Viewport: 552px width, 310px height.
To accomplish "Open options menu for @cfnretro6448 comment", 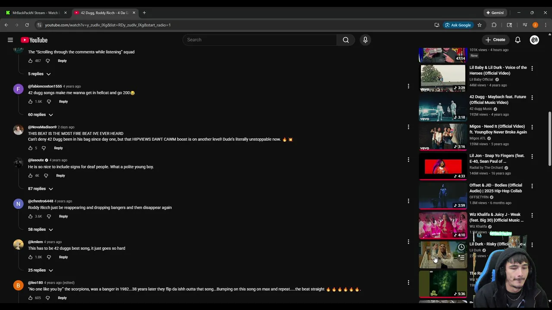I will click(x=408, y=201).
